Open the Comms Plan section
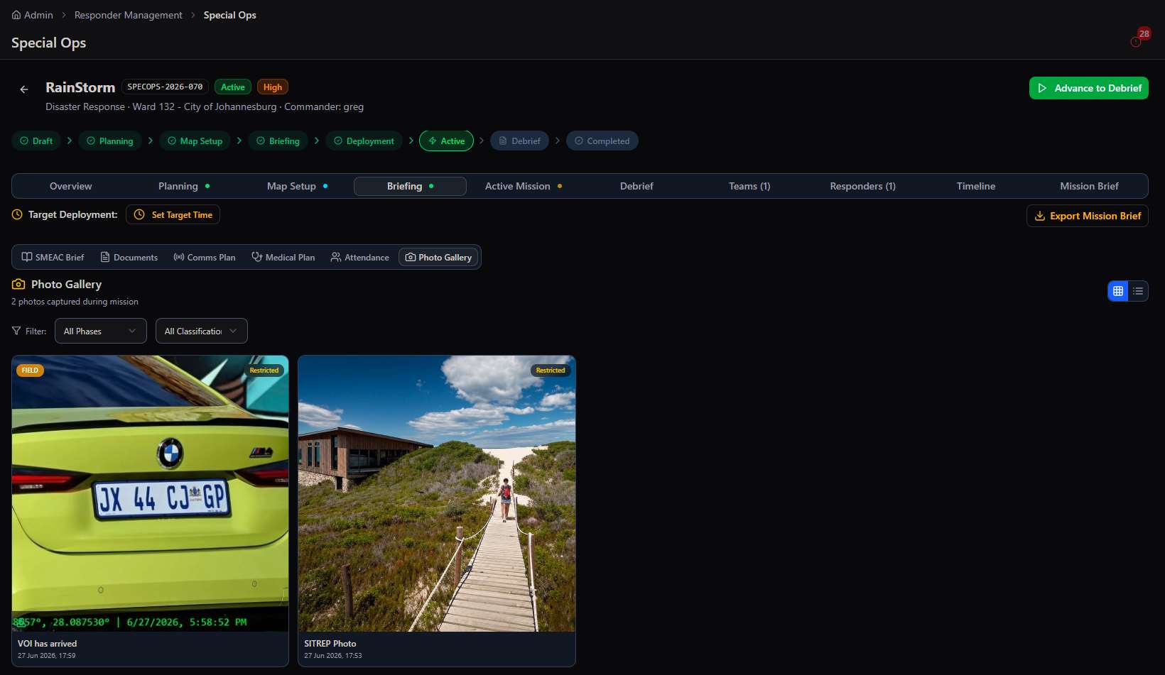This screenshot has width=1165, height=675. click(x=205, y=258)
